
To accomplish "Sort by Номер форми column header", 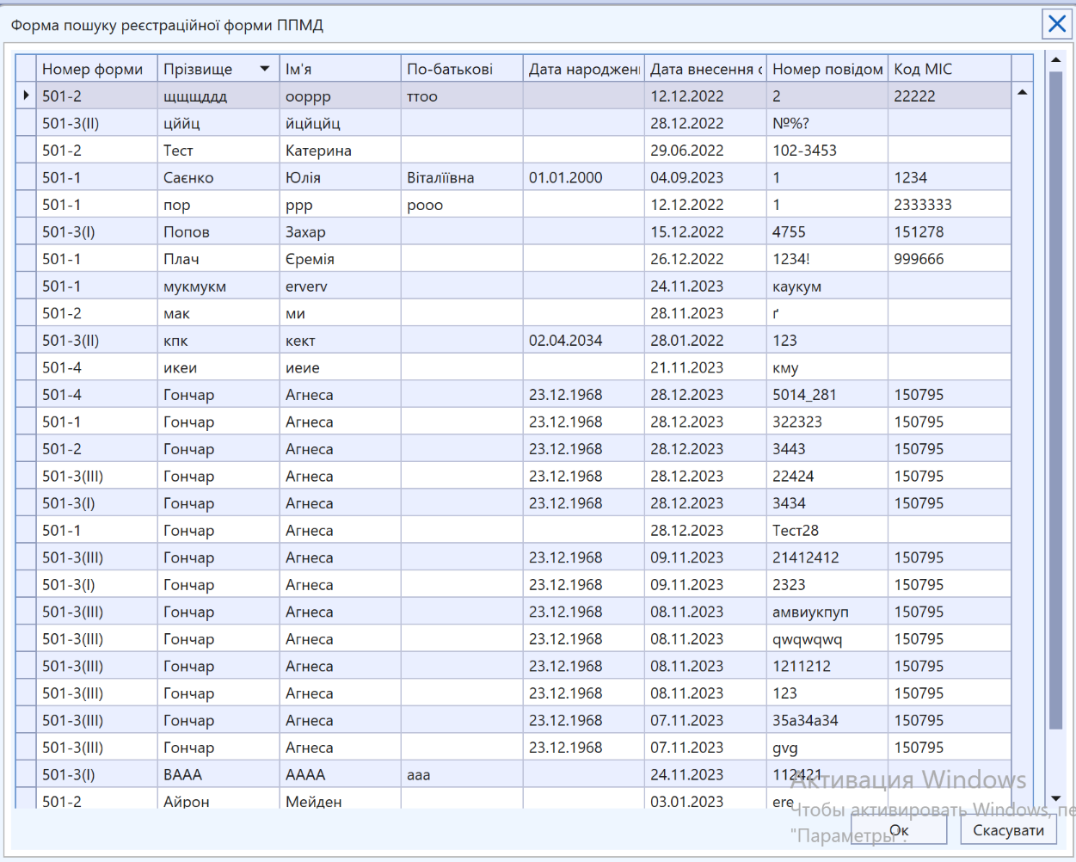I will 97,69.
